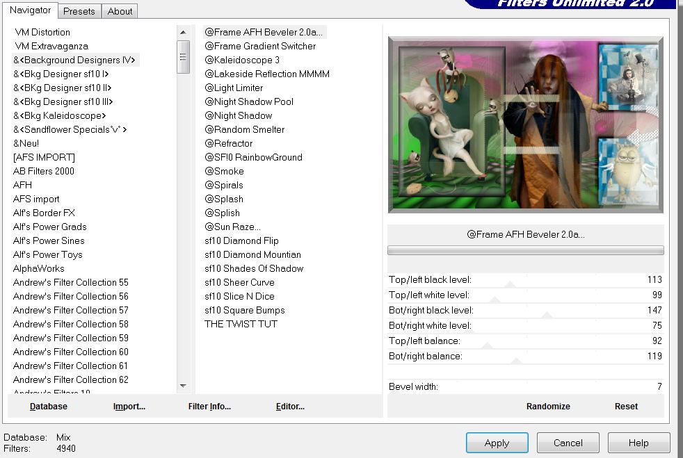Select VM Extravaganza category
The height and width of the screenshot is (458, 683).
51,46
